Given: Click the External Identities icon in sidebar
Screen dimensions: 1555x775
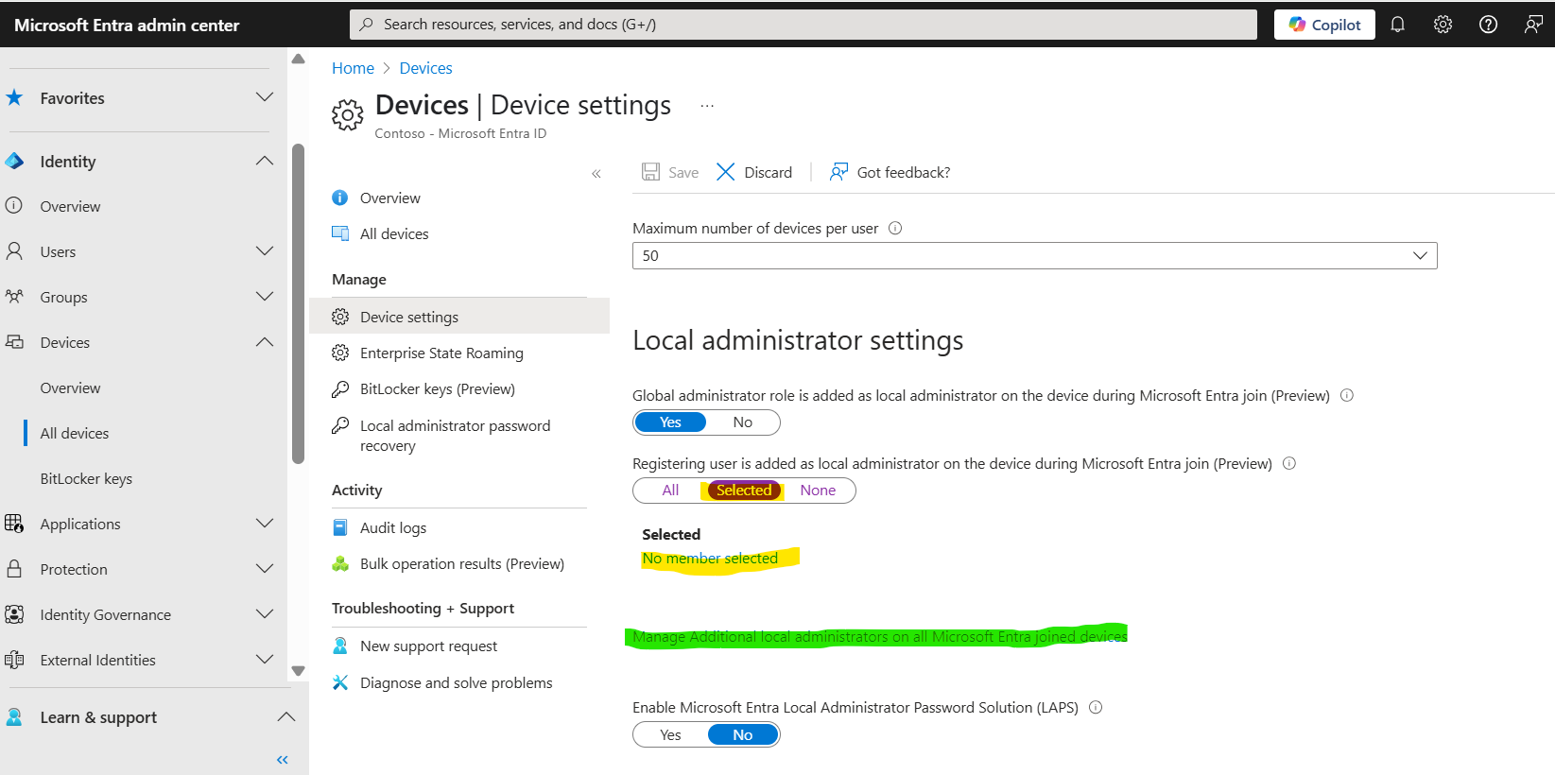Looking at the screenshot, I should click(14, 660).
